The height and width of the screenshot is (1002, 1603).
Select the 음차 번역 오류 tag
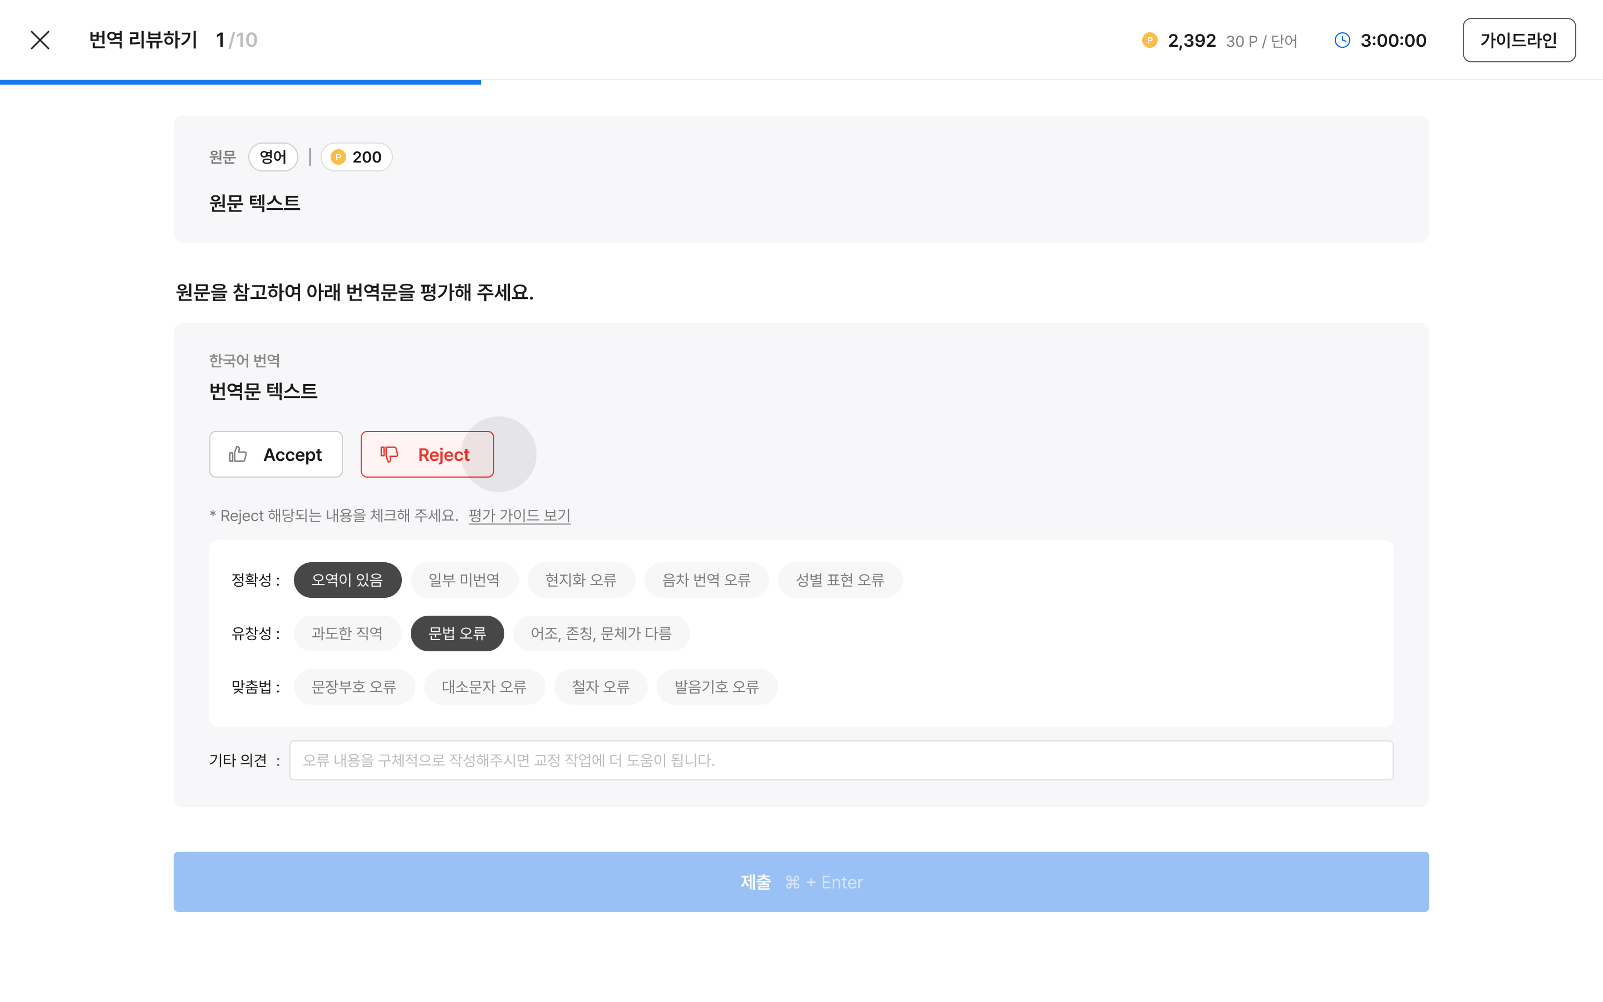click(706, 580)
